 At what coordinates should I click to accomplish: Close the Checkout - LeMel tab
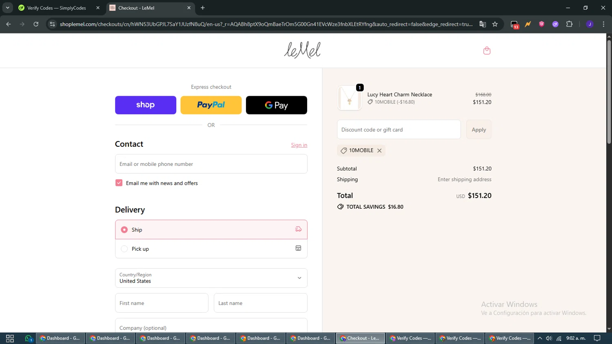(x=189, y=8)
